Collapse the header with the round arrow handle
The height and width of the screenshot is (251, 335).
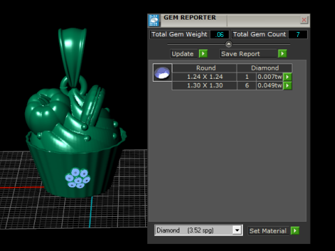pyautogui.click(x=228, y=44)
